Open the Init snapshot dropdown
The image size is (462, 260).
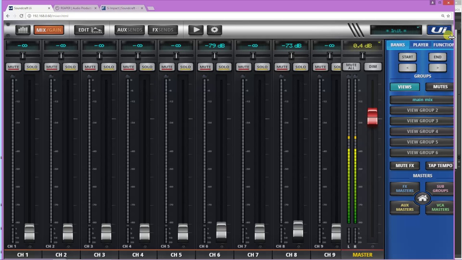pyautogui.click(x=396, y=30)
